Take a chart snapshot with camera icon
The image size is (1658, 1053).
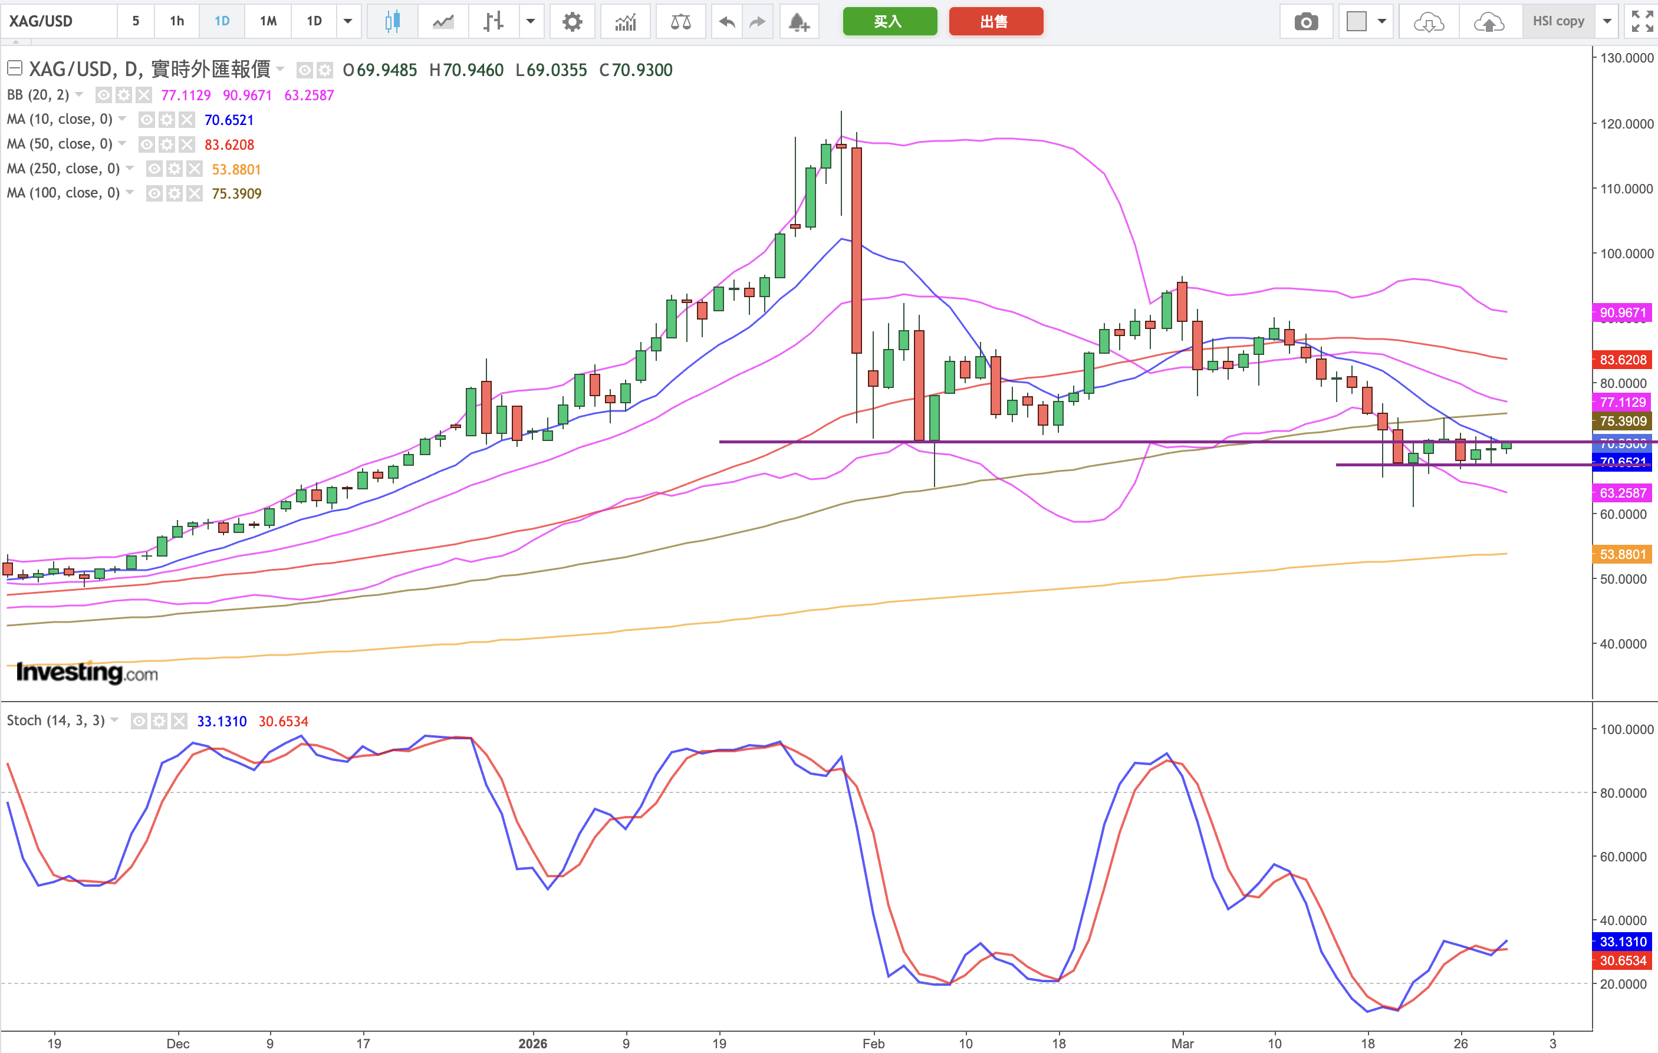[1305, 21]
